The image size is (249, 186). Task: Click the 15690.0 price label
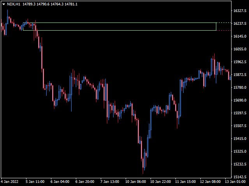240,100
